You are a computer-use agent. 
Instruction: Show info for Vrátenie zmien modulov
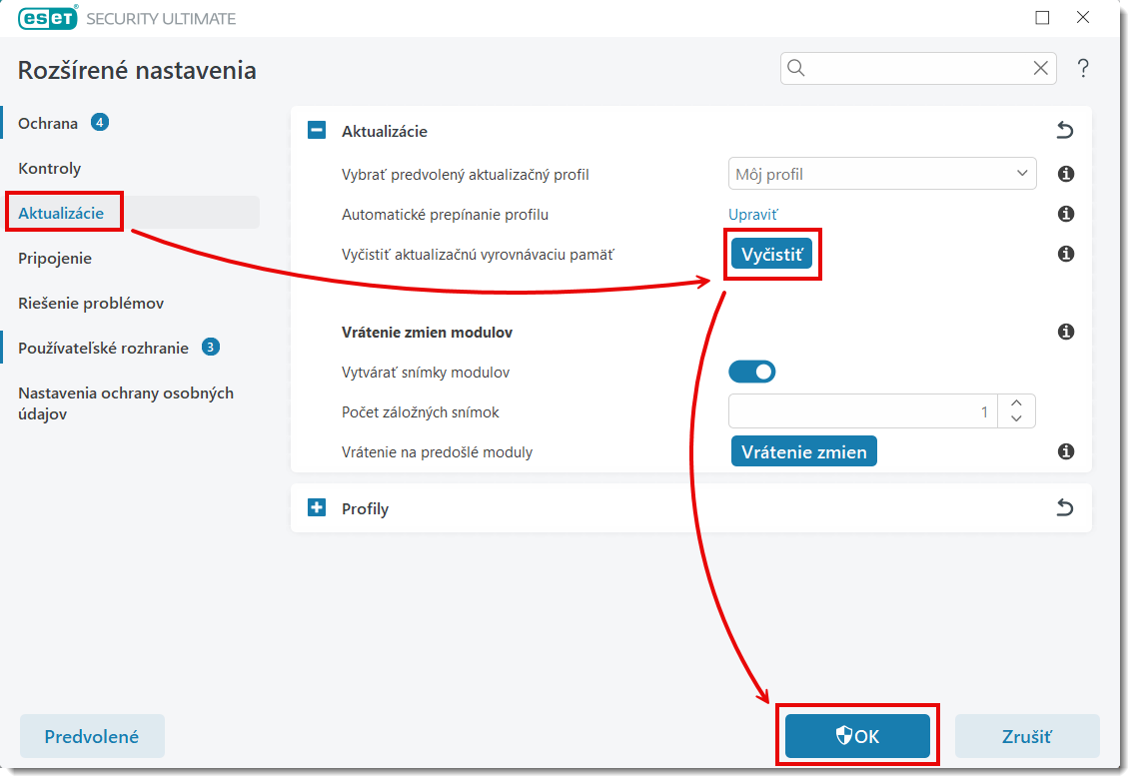[1066, 332]
